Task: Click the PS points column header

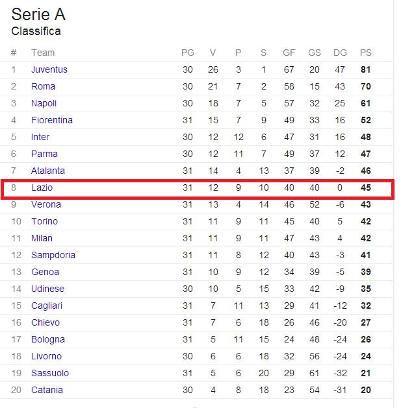Action: pyautogui.click(x=365, y=53)
